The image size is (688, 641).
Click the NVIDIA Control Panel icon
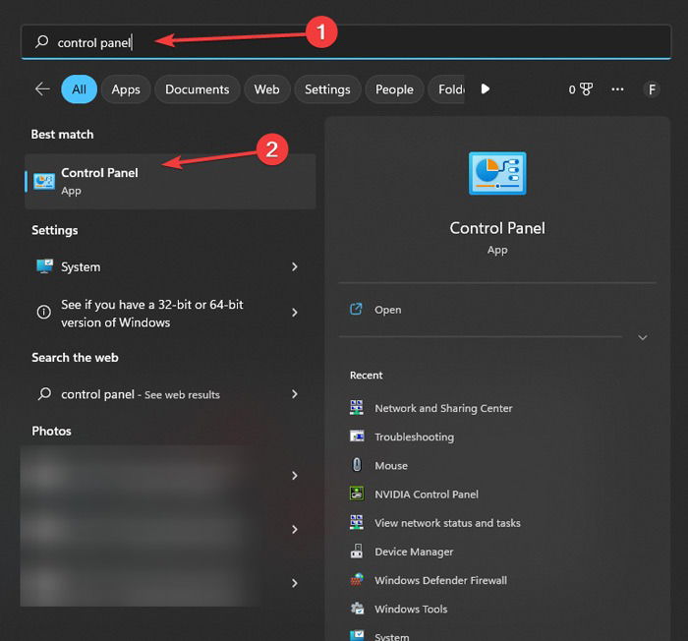click(x=357, y=494)
